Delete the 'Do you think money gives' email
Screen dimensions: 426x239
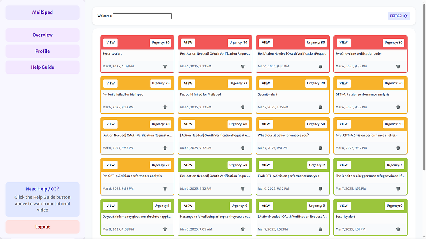[165, 229]
